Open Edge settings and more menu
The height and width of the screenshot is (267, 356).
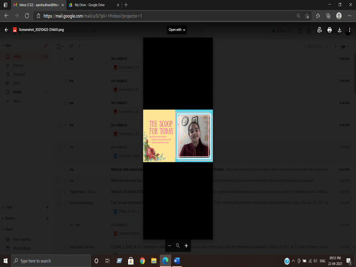click(x=349, y=16)
